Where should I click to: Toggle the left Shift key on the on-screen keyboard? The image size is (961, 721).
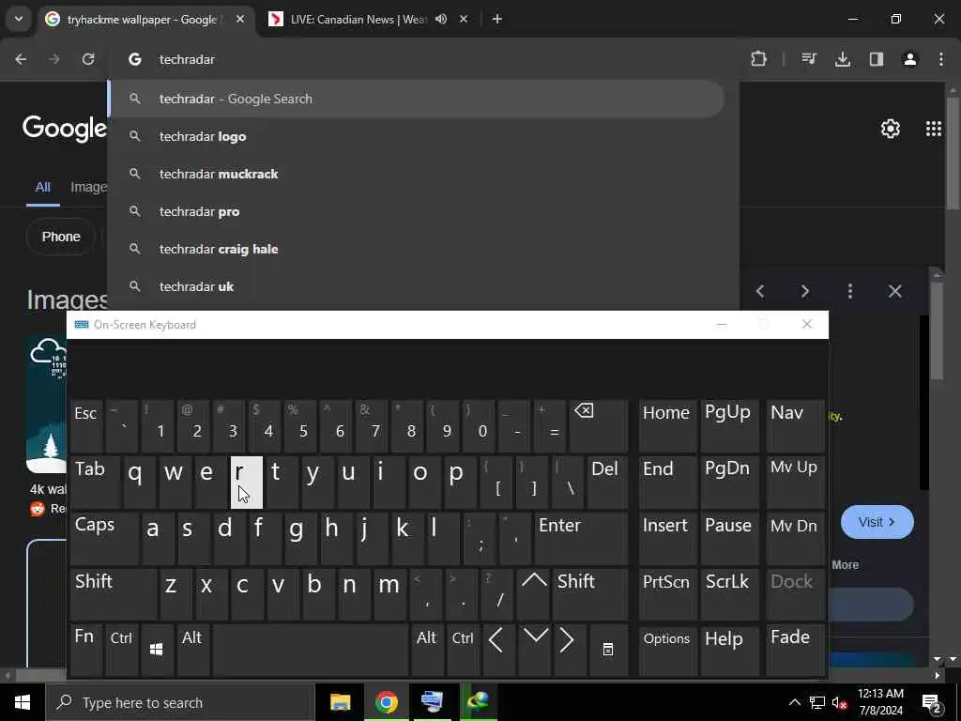pos(114,593)
